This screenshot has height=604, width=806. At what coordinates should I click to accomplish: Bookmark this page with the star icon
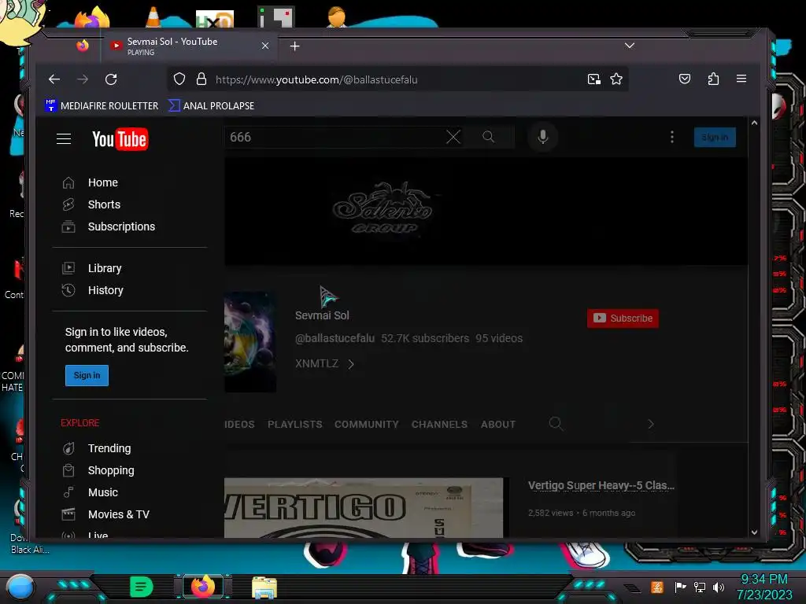616,79
